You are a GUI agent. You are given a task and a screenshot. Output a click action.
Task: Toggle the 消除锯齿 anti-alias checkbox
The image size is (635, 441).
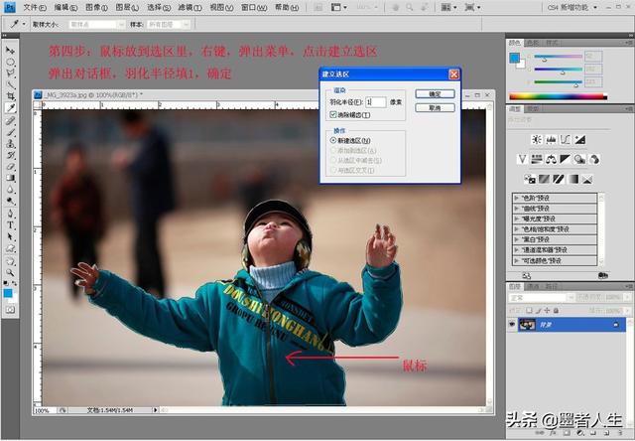[x=334, y=115]
